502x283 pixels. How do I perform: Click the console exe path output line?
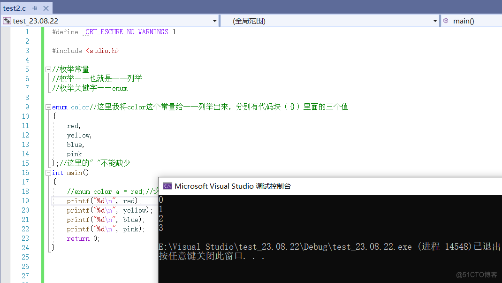tap(329, 247)
